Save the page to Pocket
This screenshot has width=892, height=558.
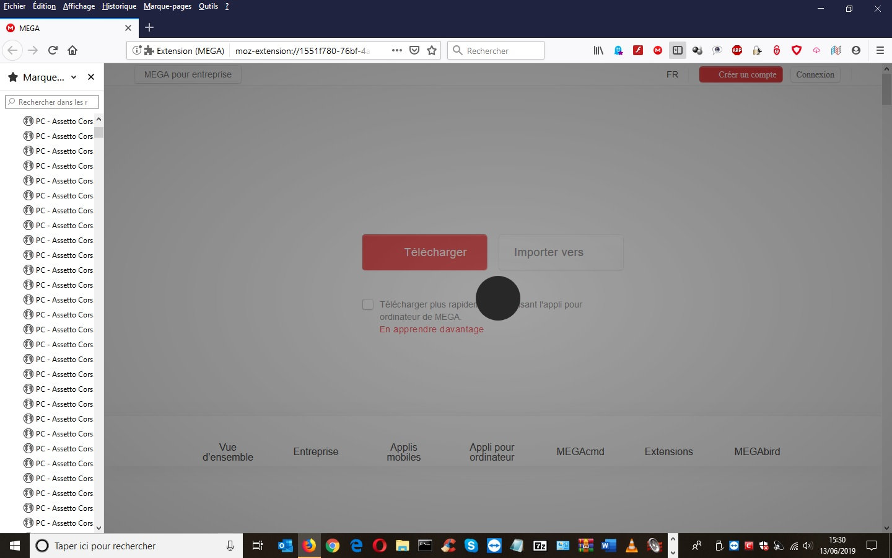pyautogui.click(x=414, y=50)
